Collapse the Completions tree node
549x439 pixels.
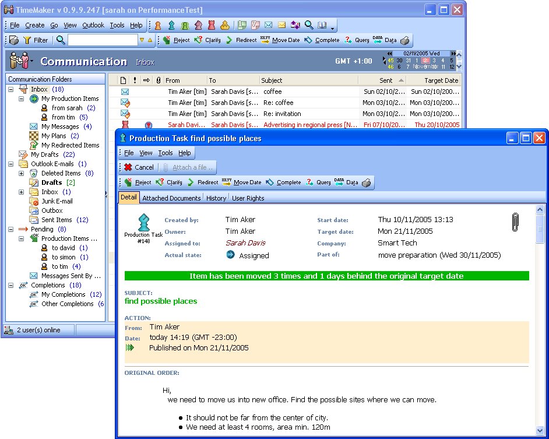click(11, 285)
